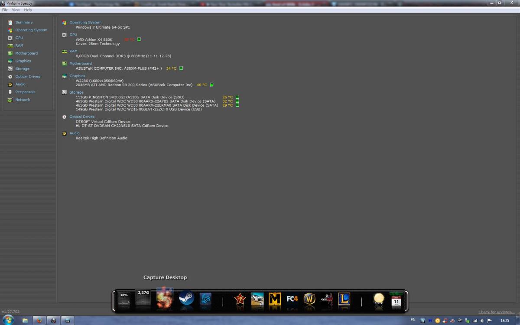Open the File menu

pos(5,10)
